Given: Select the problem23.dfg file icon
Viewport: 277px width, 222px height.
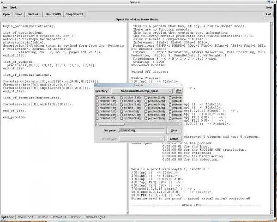Looking at the screenshot, I should pyautogui.click(x=146, y=101).
